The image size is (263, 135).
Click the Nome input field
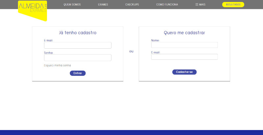(x=184, y=45)
